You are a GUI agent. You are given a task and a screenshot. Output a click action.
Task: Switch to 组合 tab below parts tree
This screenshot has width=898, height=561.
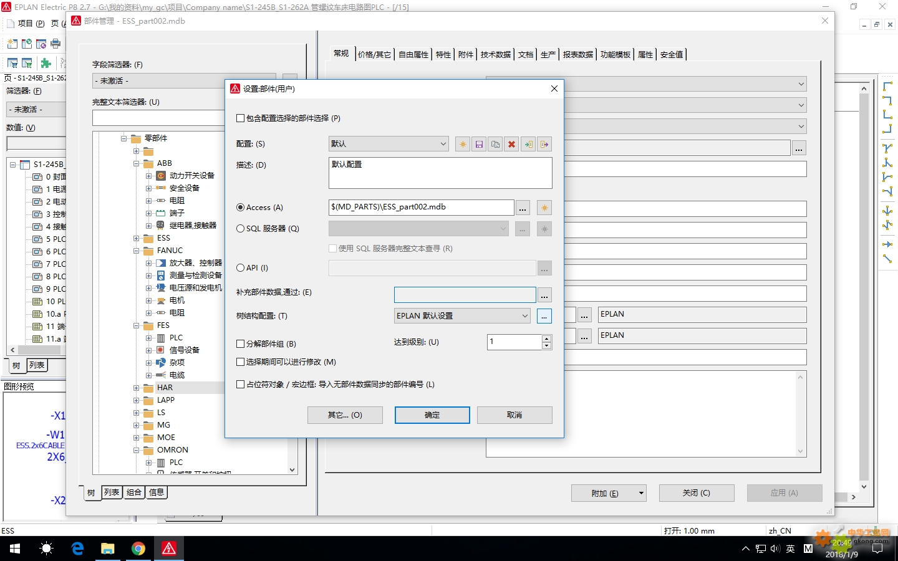(134, 492)
